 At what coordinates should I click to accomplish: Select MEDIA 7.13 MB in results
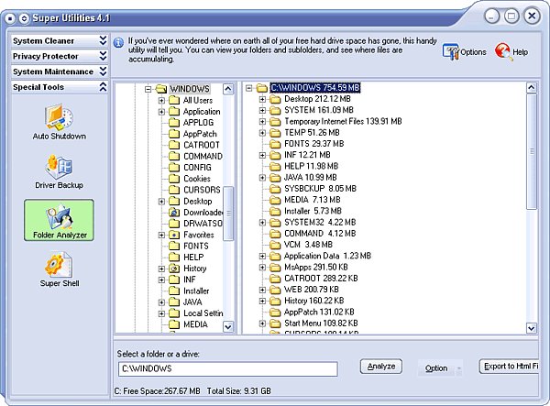click(313, 200)
